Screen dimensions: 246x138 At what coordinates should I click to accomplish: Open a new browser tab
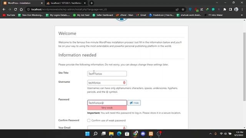point(91,3)
